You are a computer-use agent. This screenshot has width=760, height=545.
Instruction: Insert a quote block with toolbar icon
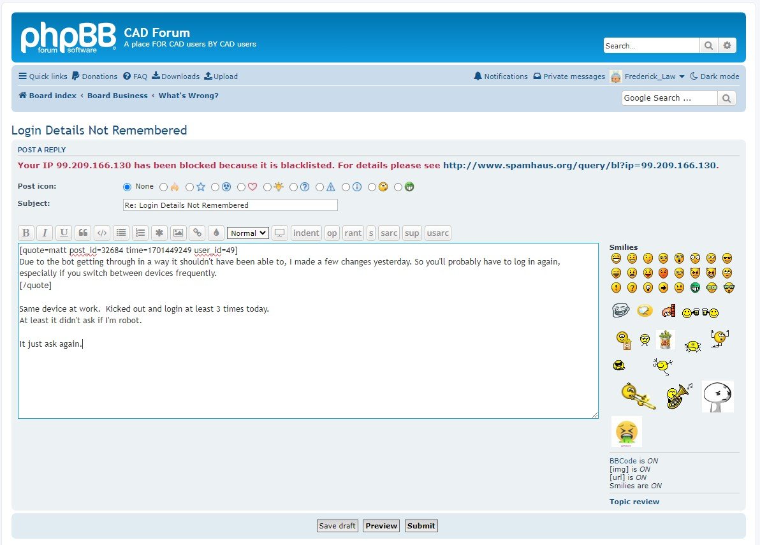82,233
